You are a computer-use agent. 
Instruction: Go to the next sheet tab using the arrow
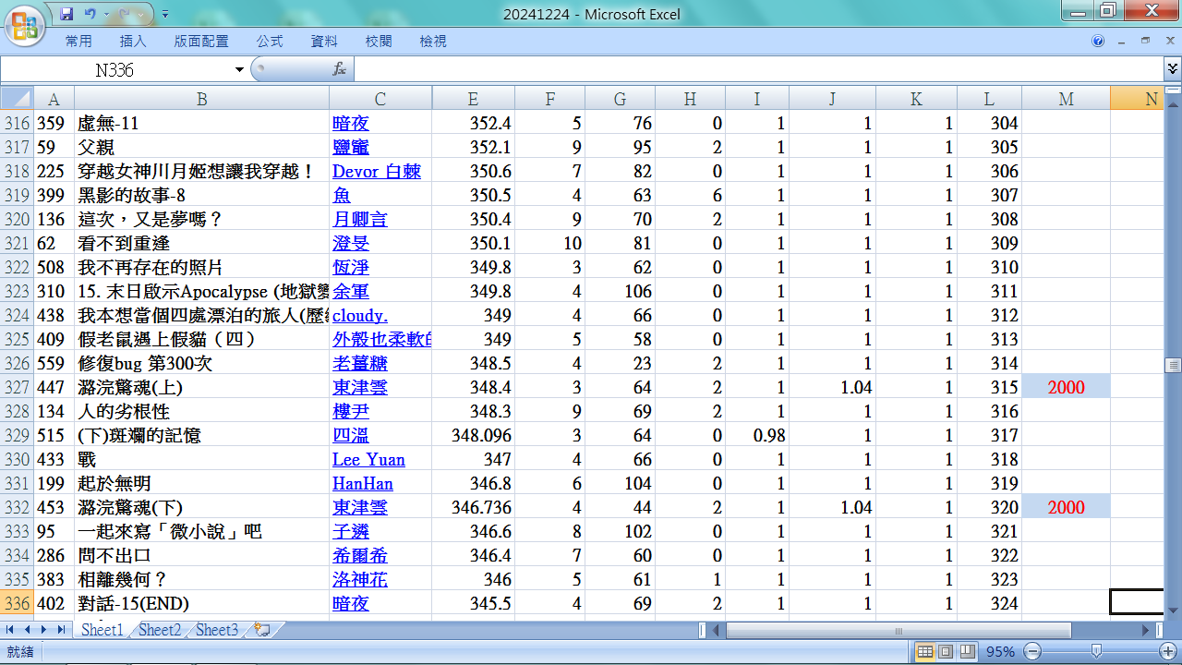43,630
